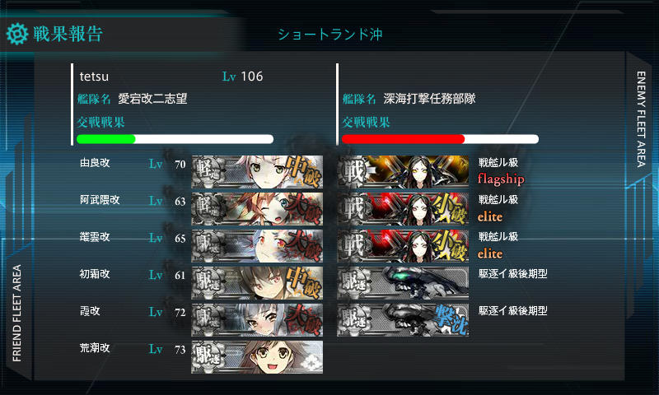Select the second elite 戦艦ル級 enemy banner
This screenshot has height=395, width=659.
pyautogui.click(x=403, y=245)
